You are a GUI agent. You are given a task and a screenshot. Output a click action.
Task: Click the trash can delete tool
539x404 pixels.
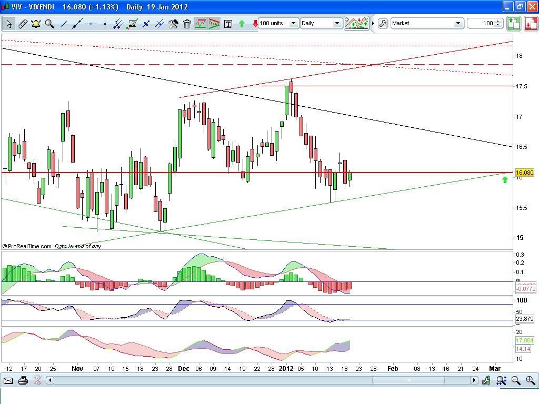187,24
